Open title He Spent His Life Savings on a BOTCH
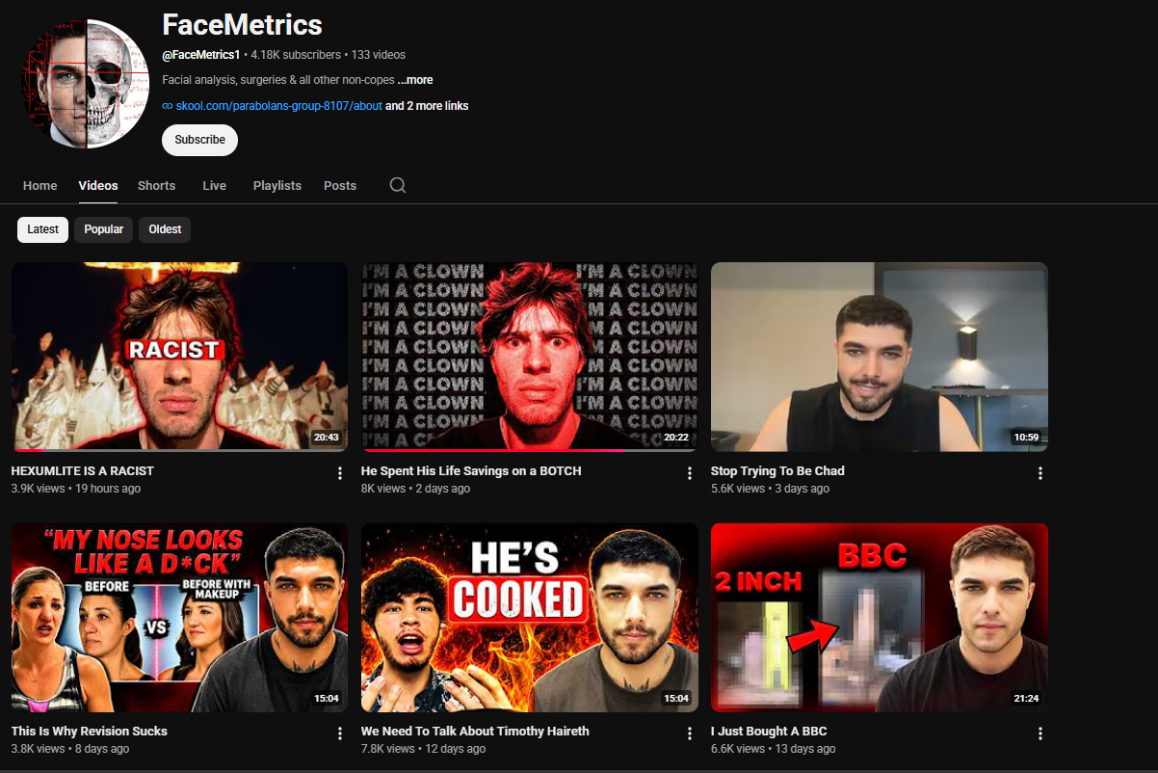 pyautogui.click(x=471, y=471)
